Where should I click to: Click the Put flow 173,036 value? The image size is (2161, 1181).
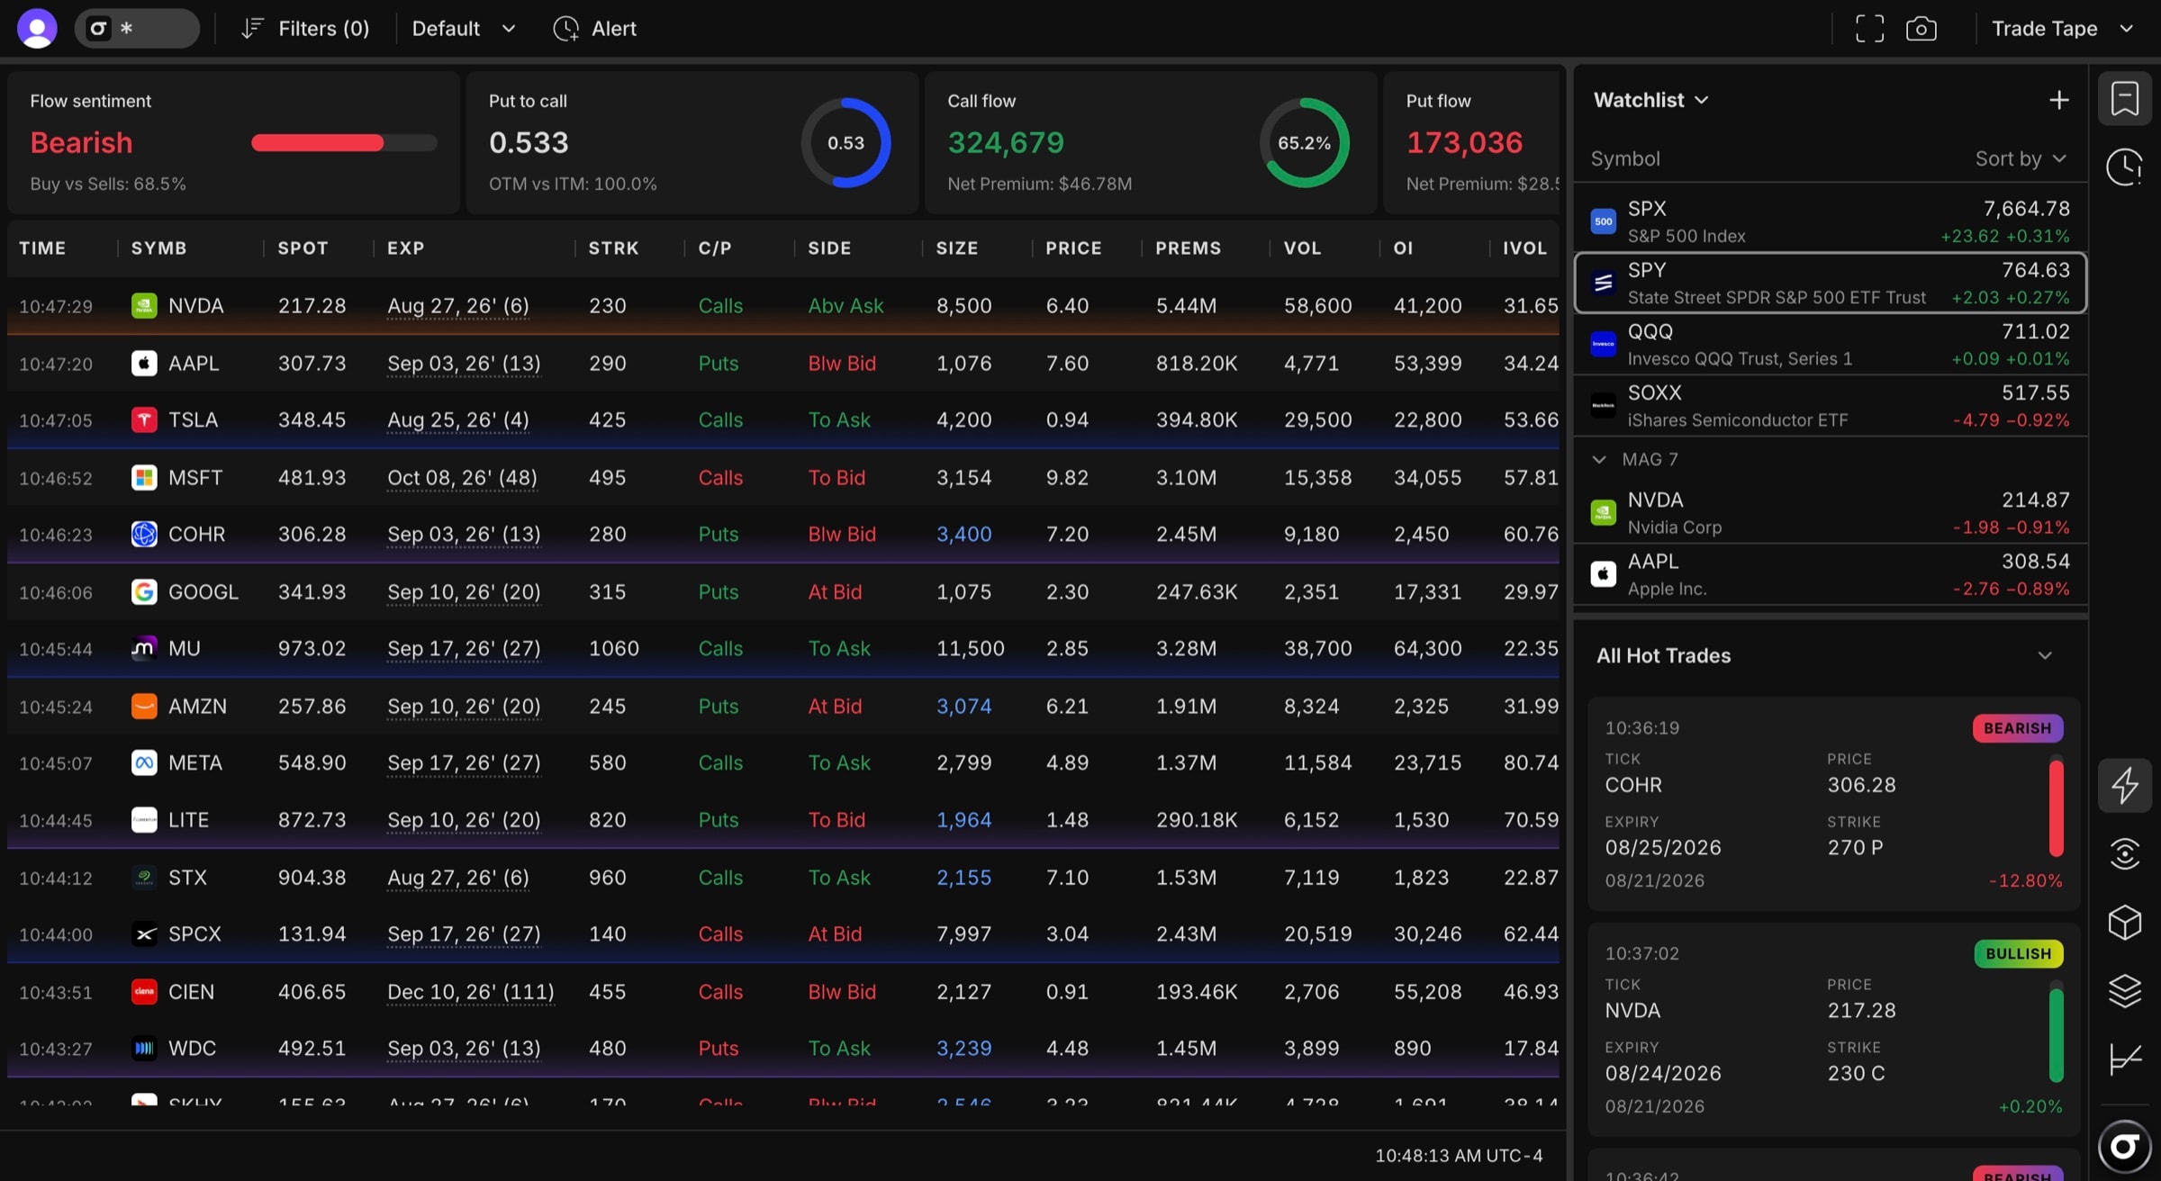(x=1464, y=142)
